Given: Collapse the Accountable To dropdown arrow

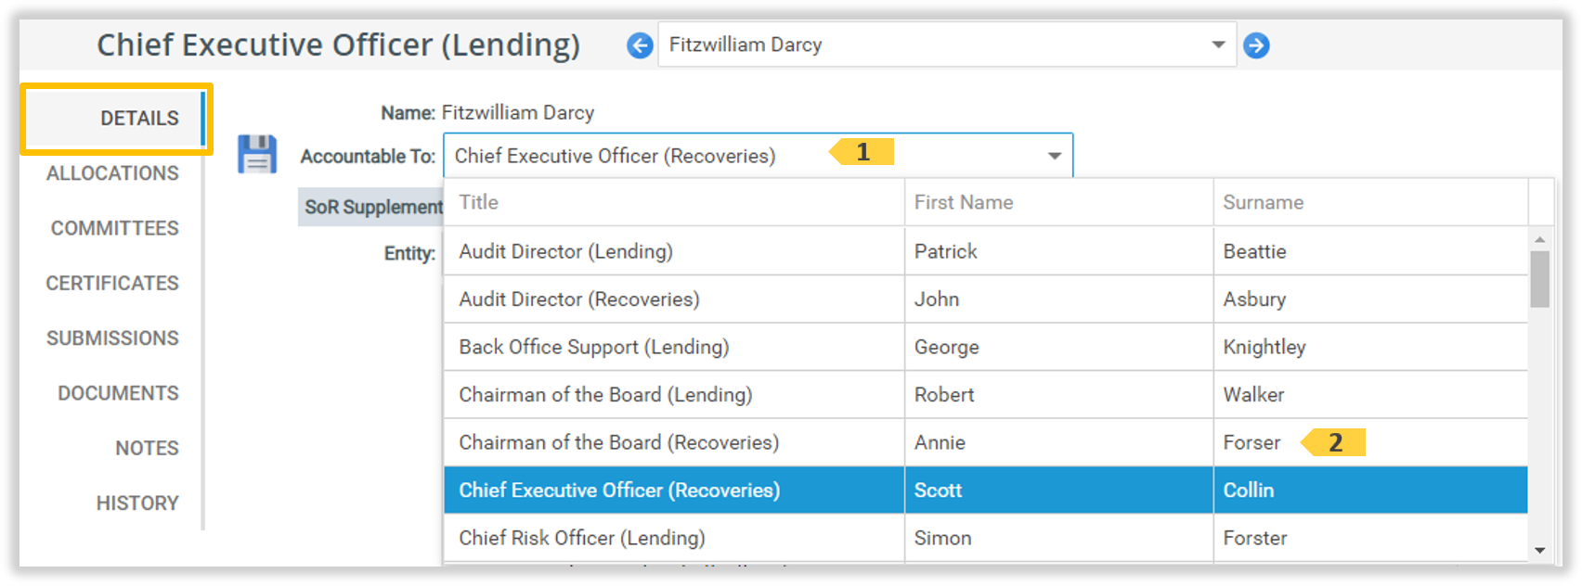Looking at the screenshot, I should [1054, 156].
